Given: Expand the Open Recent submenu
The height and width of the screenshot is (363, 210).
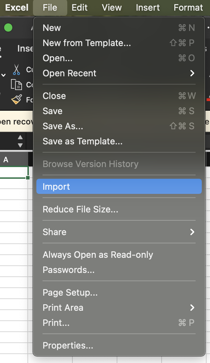Looking at the screenshot, I should click(x=69, y=73).
